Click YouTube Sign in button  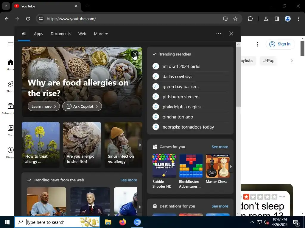(x=280, y=44)
